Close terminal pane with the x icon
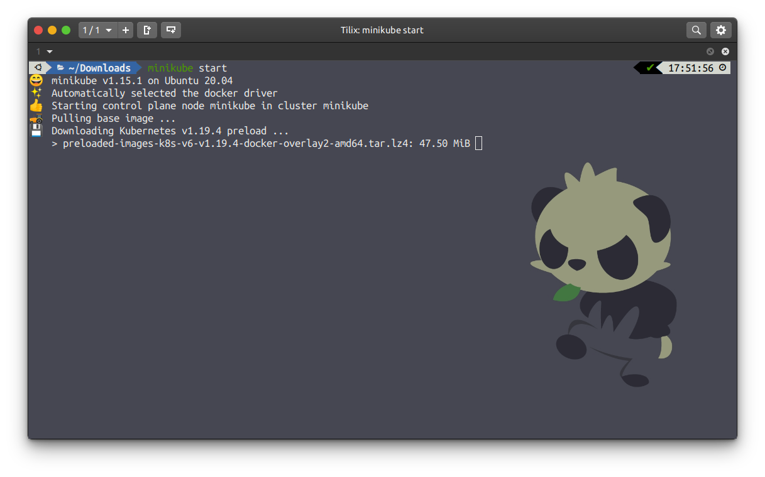 (725, 51)
